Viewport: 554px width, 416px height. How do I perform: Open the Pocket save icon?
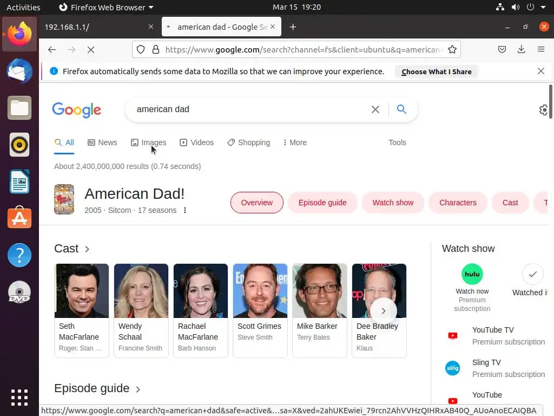(502, 49)
